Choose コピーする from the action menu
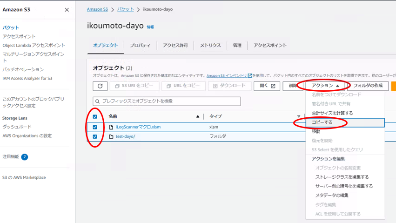This screenshot has height=223, width=396. 322,122
